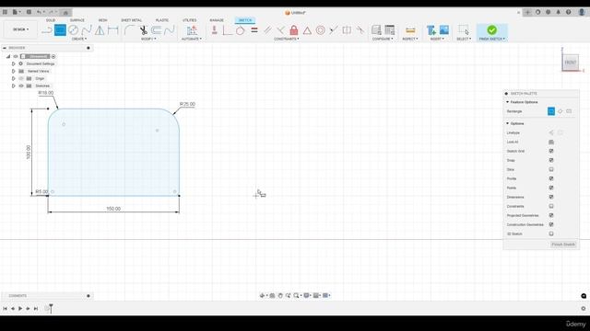Apply Tangent constraint icon

tap(240, 30)
